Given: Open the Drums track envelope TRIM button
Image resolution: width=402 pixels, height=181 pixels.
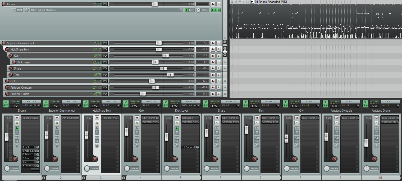Looking at the screenshot, I should (x=17, y=10).
